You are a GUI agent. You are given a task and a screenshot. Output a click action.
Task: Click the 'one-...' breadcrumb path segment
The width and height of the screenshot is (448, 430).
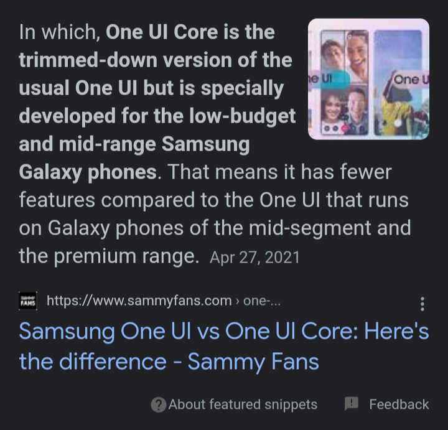tap(262, 301)
